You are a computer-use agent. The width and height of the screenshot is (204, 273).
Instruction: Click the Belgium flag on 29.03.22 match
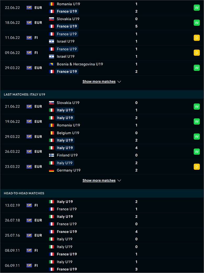point(52,133)
